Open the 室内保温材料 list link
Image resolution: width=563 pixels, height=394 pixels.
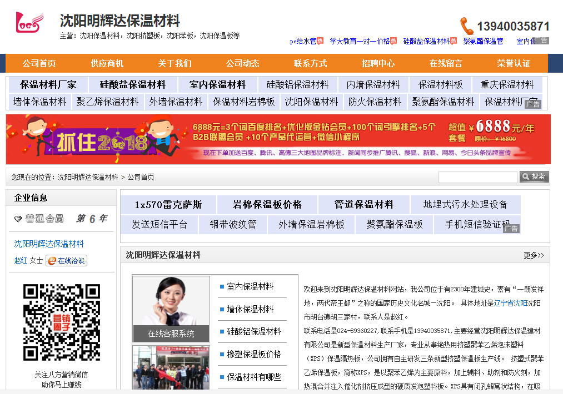coord(250,287)
